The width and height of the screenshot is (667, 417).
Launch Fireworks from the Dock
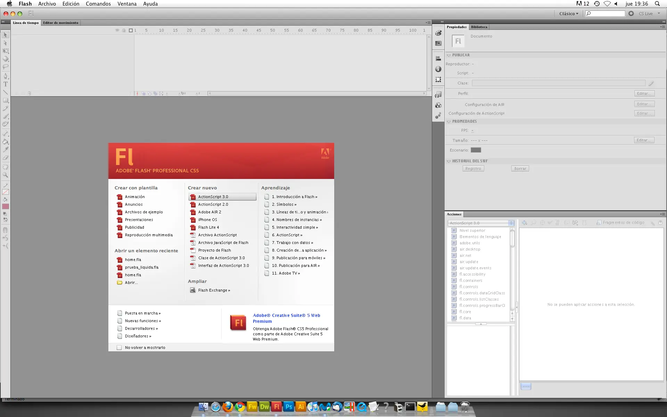(x=252, y=407)
